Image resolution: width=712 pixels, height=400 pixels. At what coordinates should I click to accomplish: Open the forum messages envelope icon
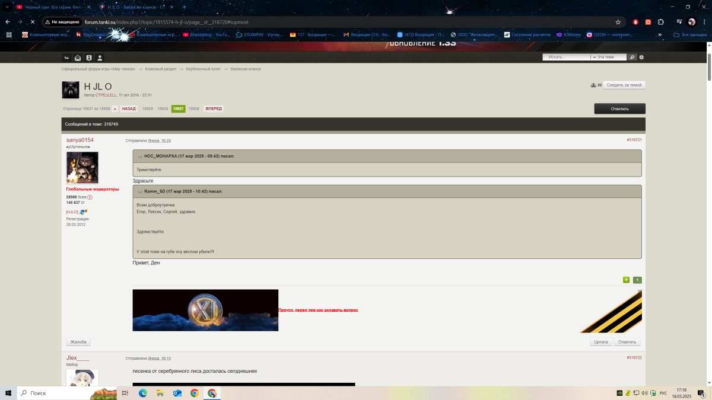pos(78,57)
